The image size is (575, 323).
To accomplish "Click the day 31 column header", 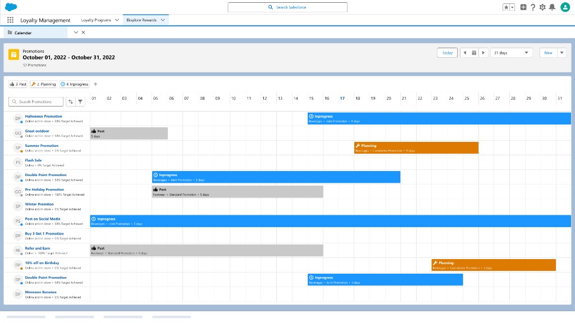I will click(x=560, y=99).
